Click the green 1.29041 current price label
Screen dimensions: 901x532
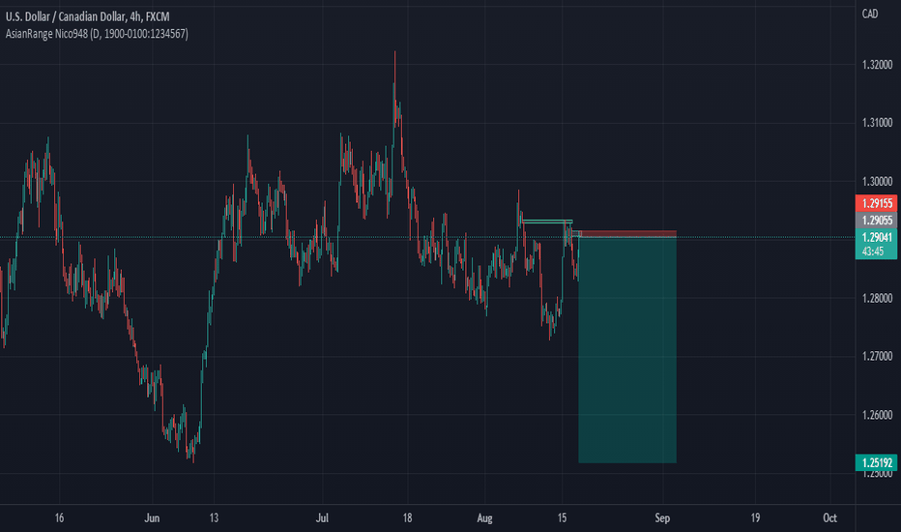coord(876,237)
